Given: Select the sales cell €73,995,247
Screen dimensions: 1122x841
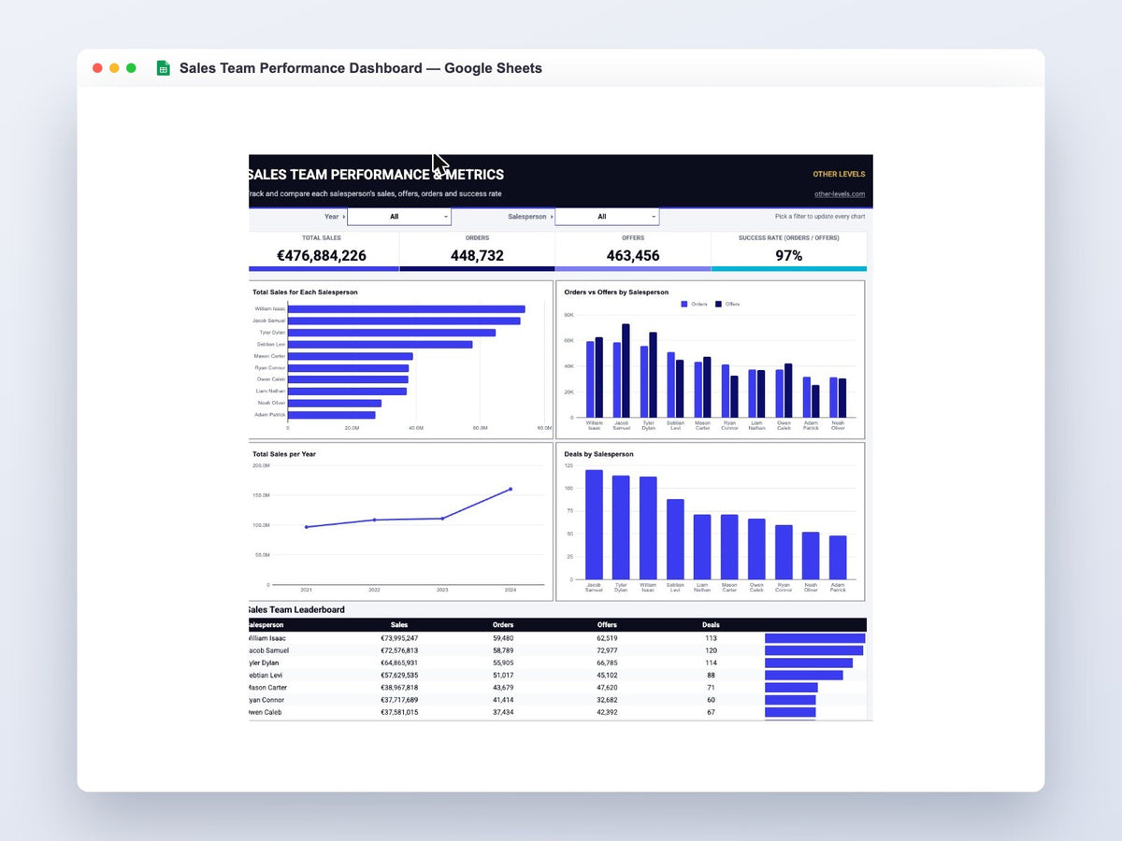Looking at the screenshot, I should click(399, 638).
